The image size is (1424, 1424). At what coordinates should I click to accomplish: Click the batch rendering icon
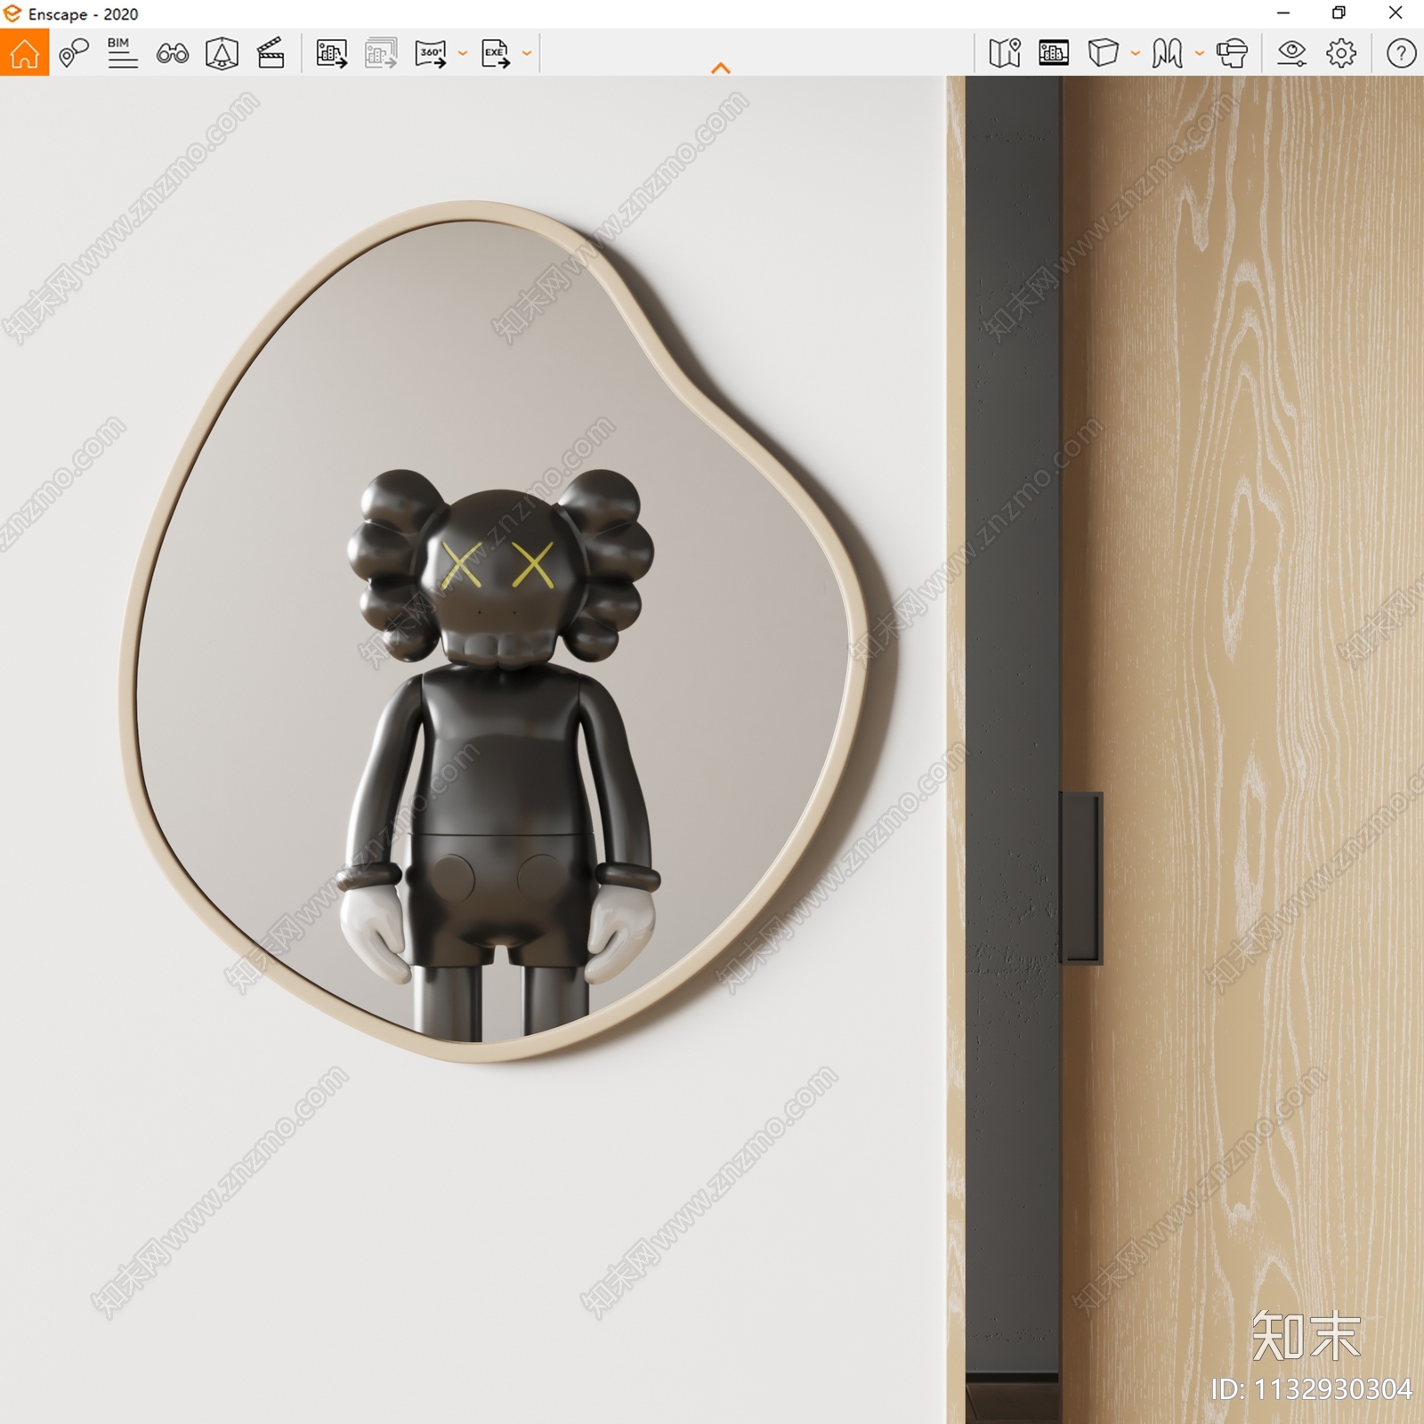point(381,53)
